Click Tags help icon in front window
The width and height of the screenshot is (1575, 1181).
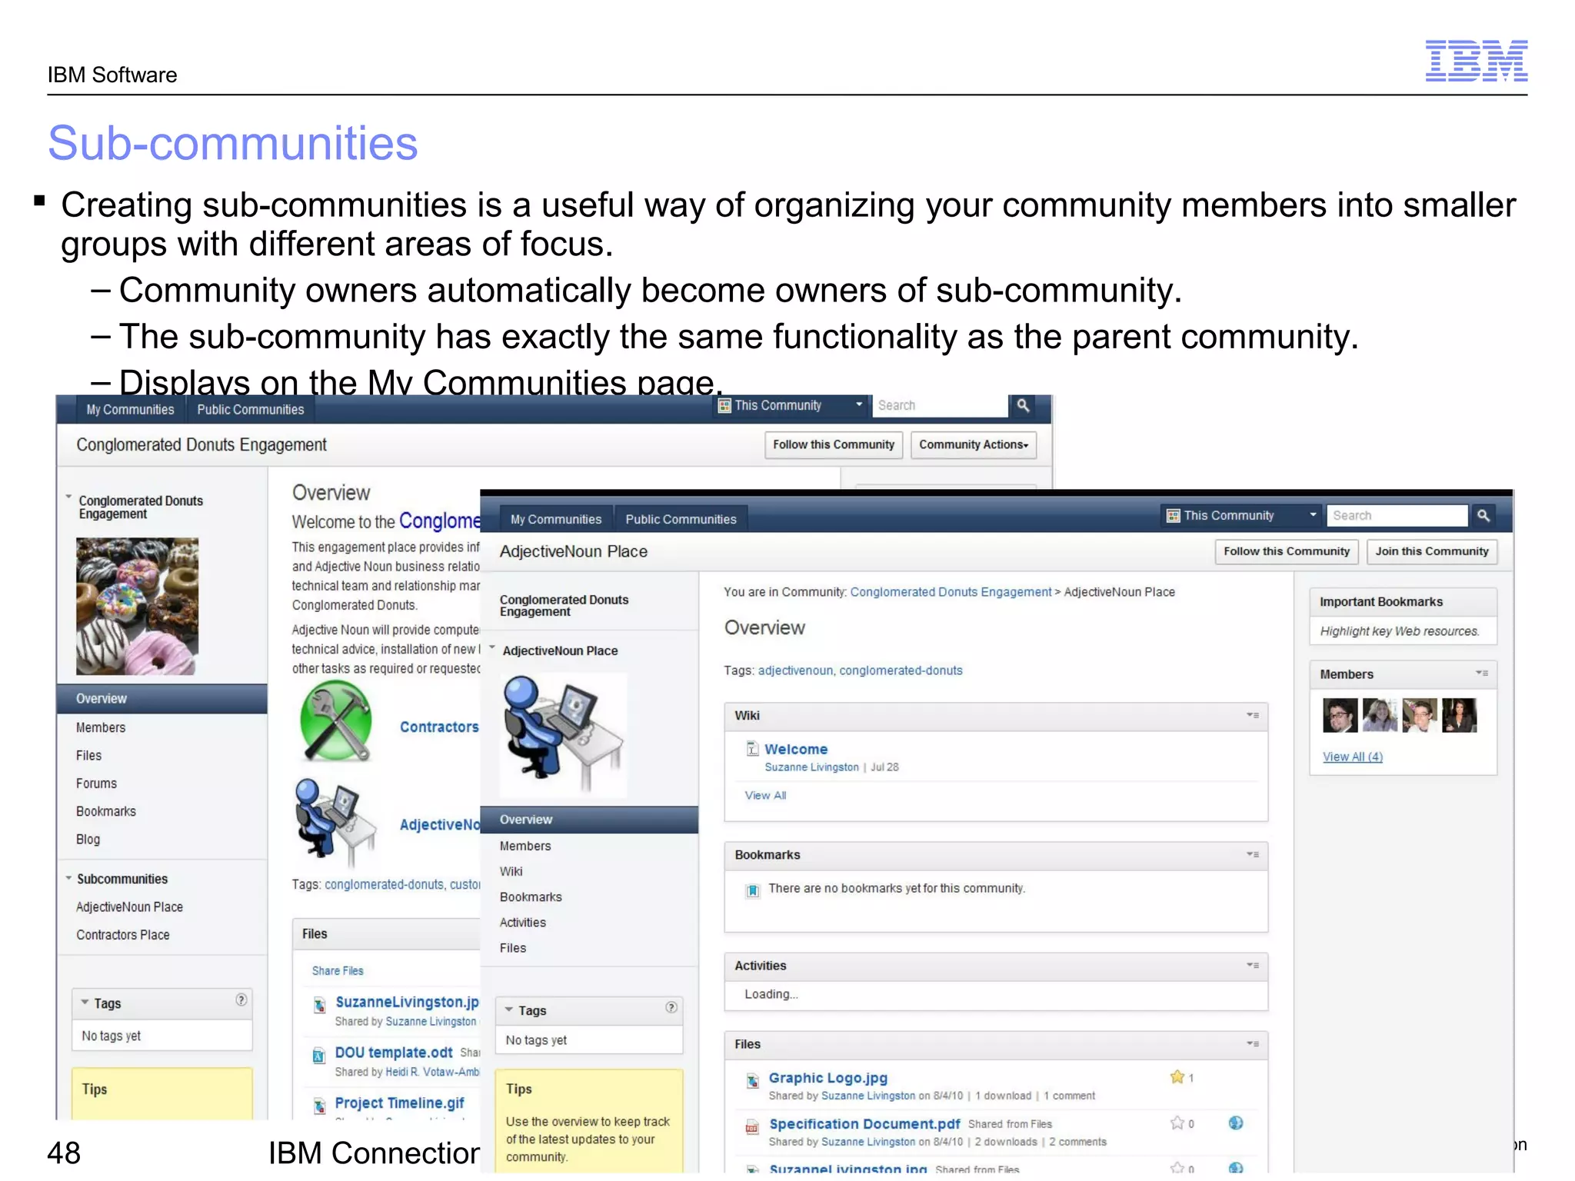[671, 1007]
